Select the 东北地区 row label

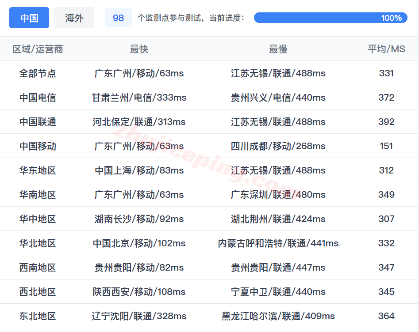38,316
